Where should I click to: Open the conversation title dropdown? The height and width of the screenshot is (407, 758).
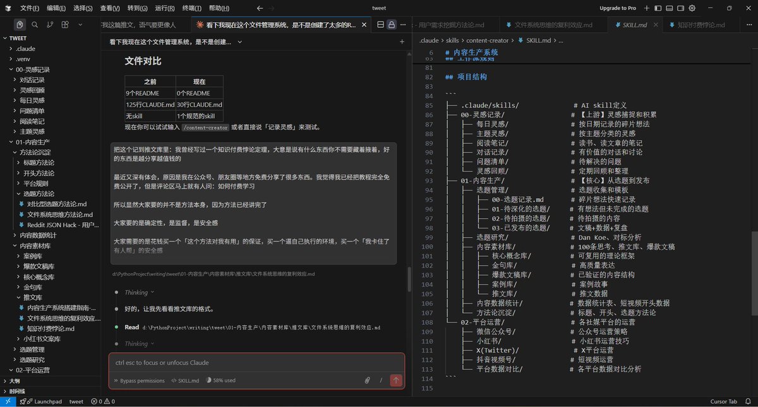[x=238, y=42]
